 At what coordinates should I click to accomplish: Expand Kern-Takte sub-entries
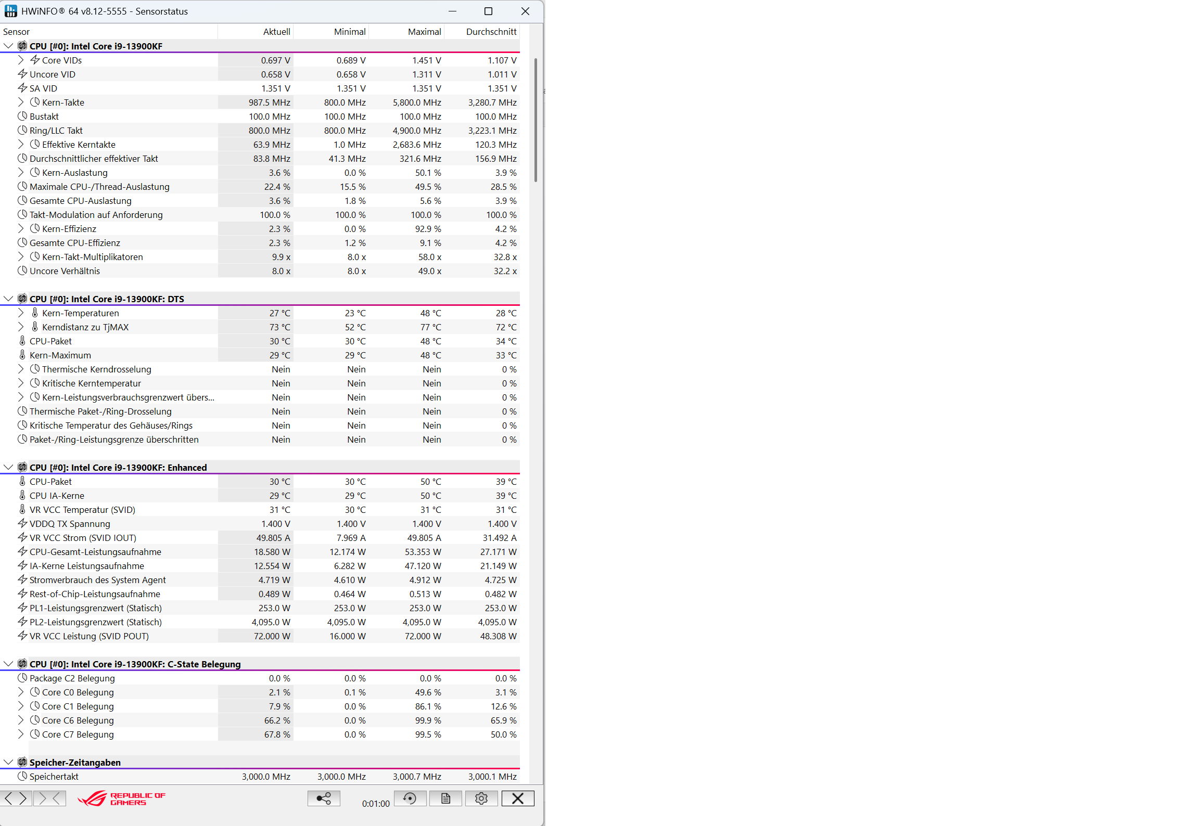coord(21,102)
